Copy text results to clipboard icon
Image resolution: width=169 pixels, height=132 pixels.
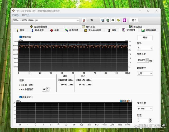[102, 20]
